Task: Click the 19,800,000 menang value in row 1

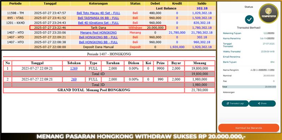Action: 200,68
